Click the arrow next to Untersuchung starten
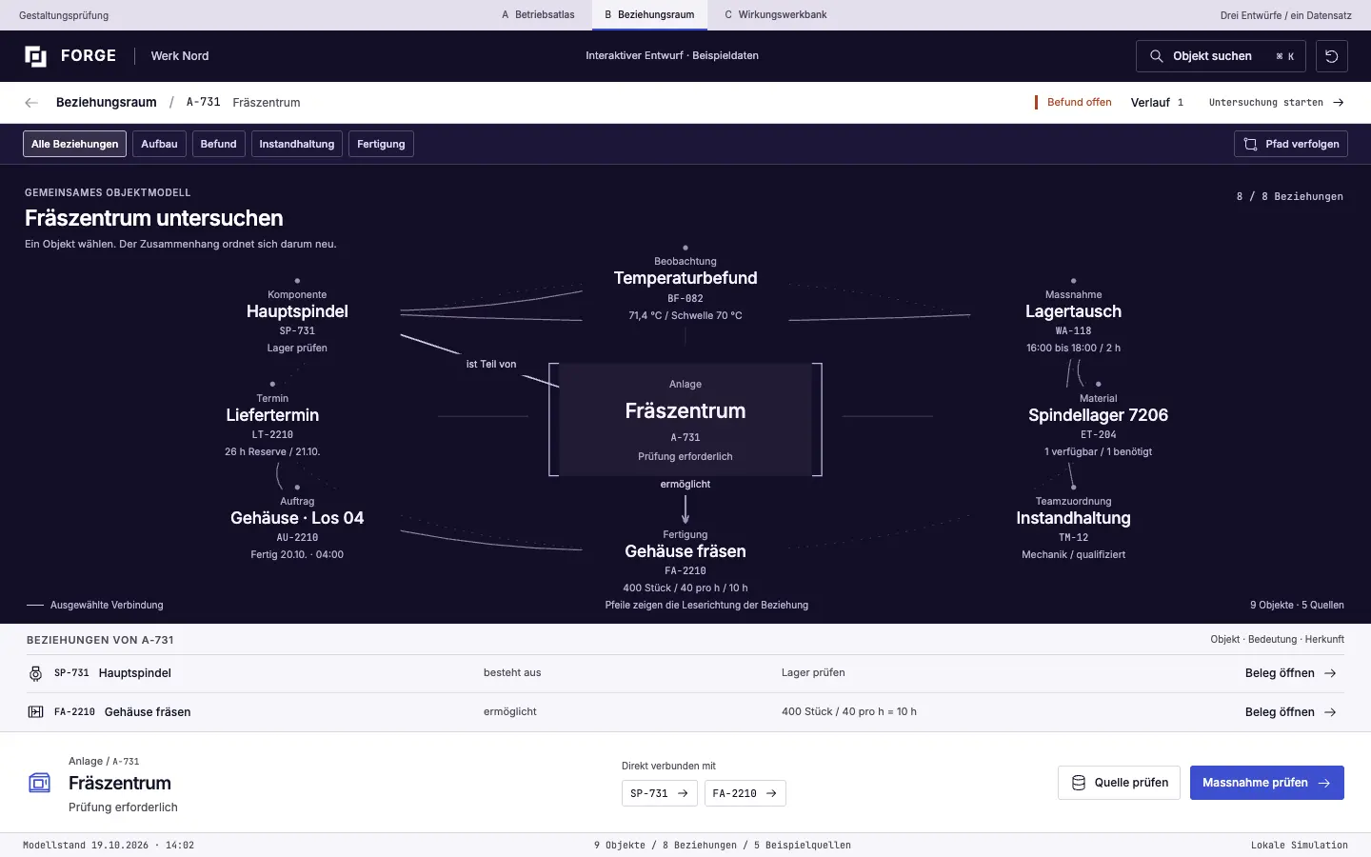The width and height of the screenshot is (1371, 857). (x=1338, y=103)
